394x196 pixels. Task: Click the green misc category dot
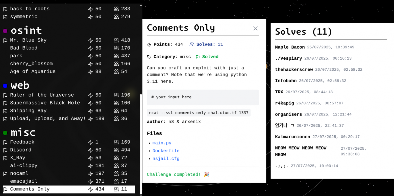tap(5, 133)
